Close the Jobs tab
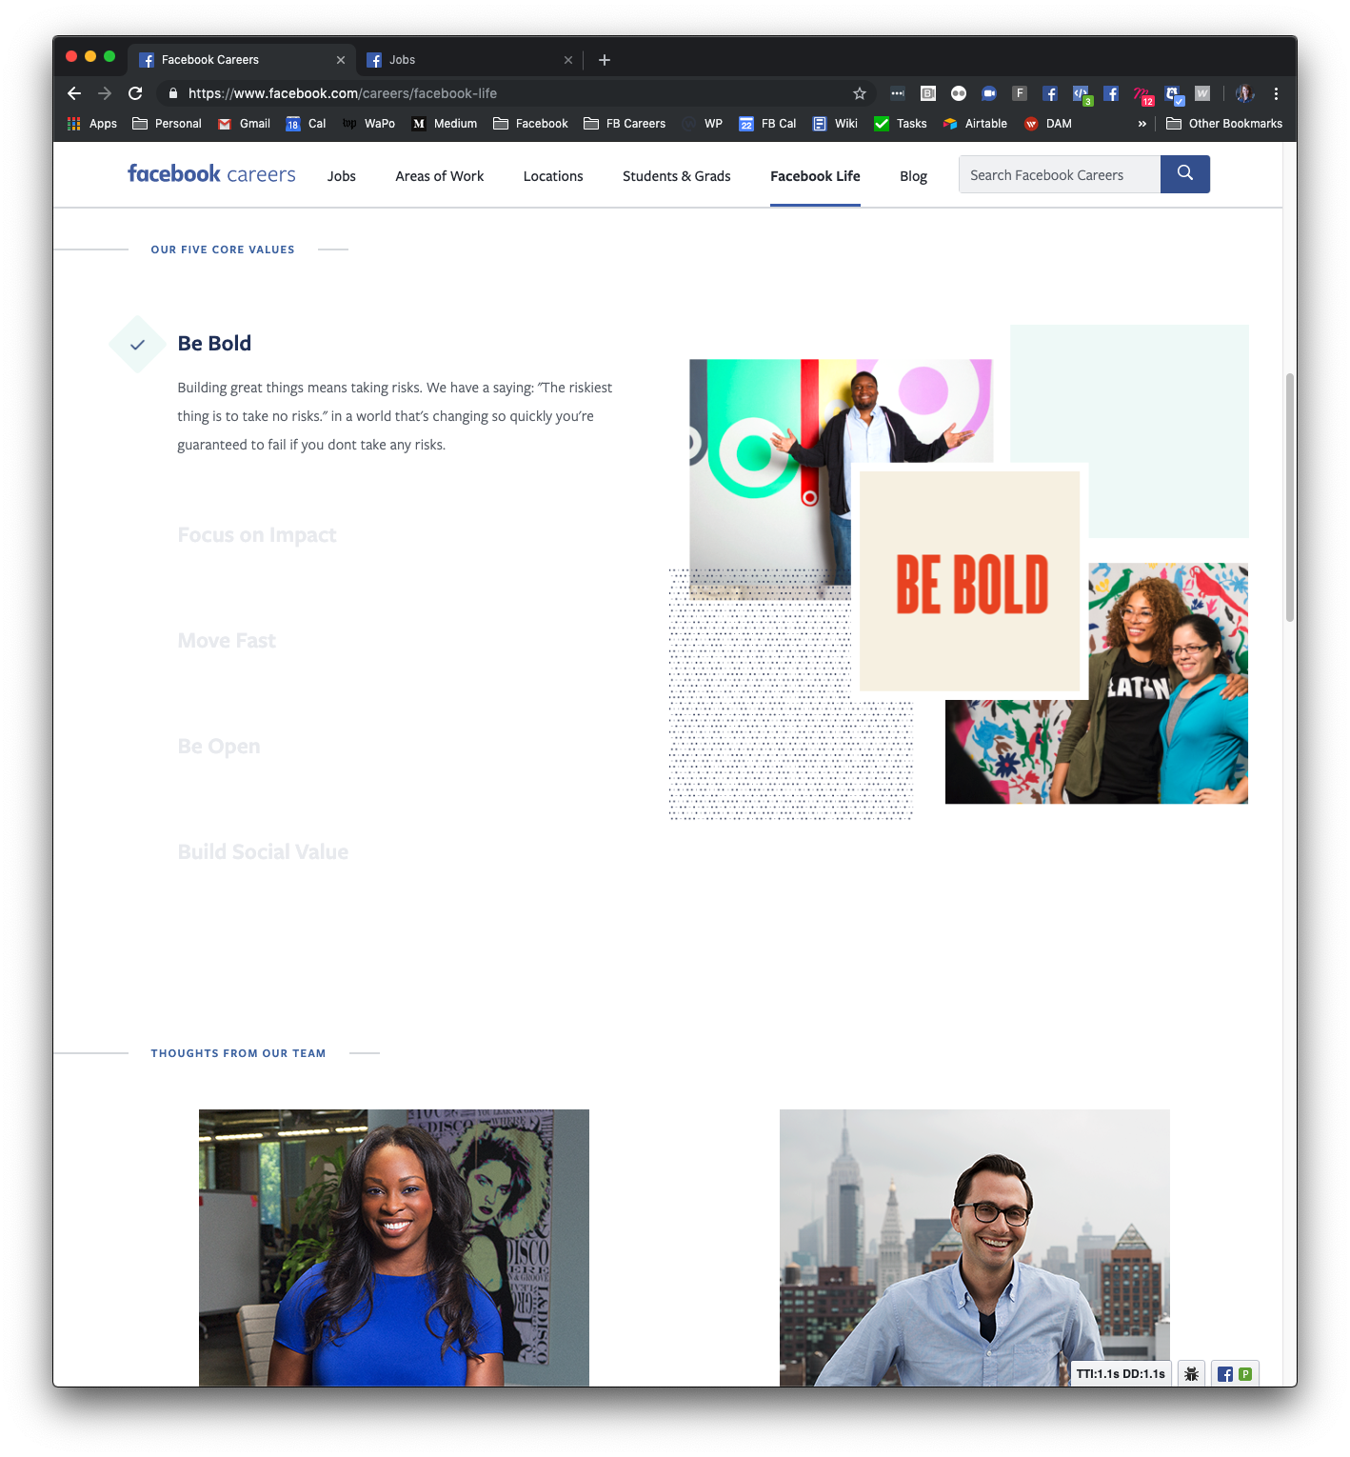Image resolution: width=1350 pixels, height=1457 pixels. pyautogui.click(x=568, y=60)
